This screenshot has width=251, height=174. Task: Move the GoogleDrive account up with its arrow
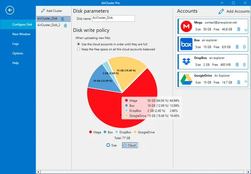pyautogui.click(x=246, y=81)
